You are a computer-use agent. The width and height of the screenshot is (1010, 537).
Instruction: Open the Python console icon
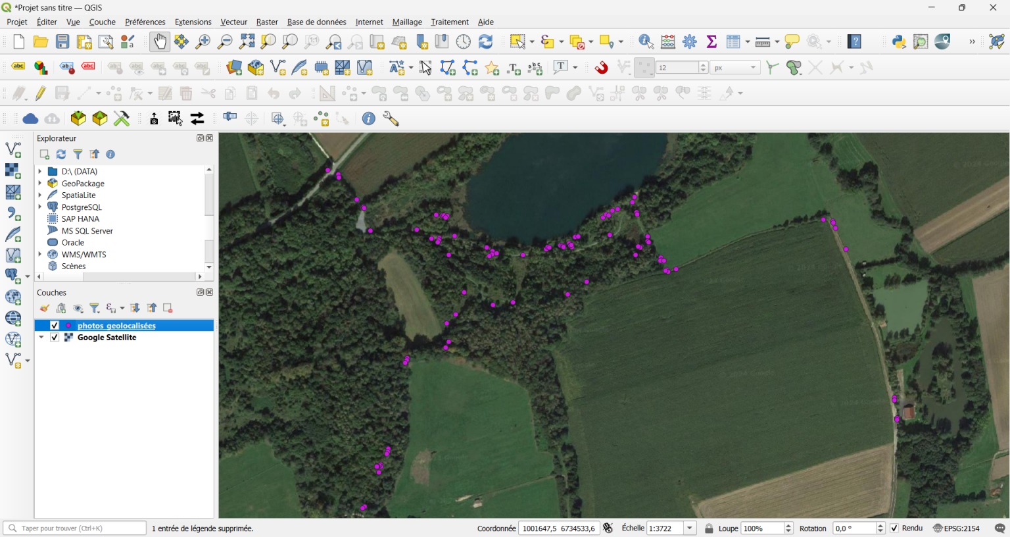[899, 41]
